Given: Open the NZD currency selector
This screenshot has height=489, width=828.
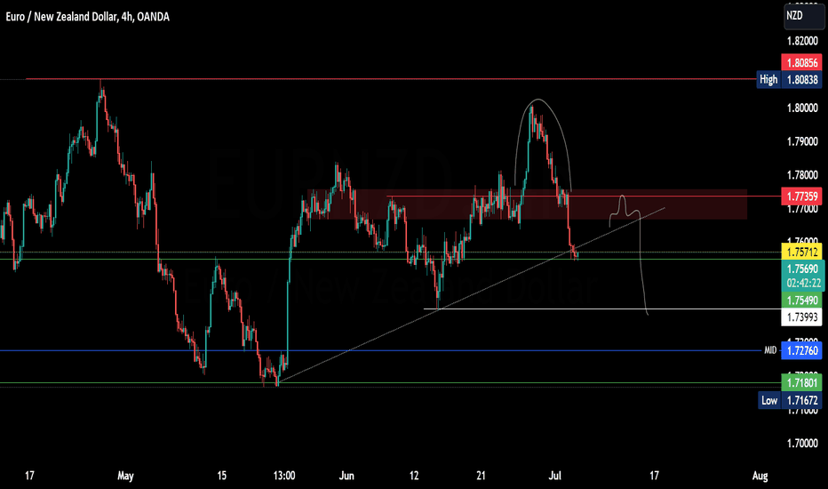Looking at the screenshot, I should coord(802,16).
